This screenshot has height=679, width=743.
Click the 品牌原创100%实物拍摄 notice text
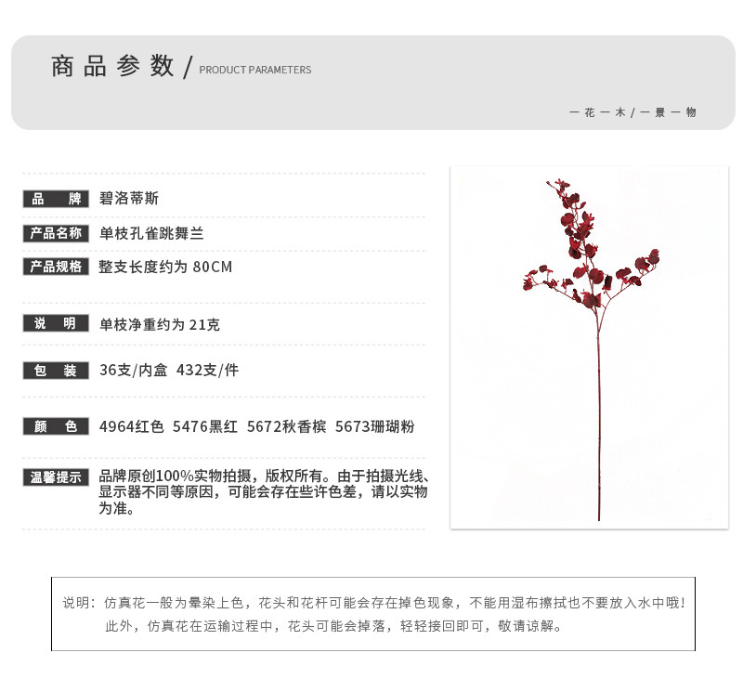coord(264,492)
